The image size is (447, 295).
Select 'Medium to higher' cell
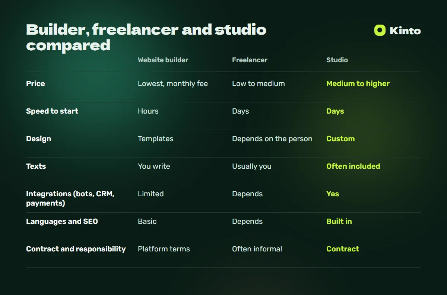click(x=358, y=84)
